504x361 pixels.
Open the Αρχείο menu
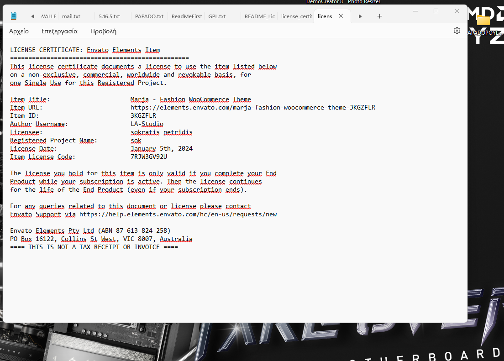19,31
